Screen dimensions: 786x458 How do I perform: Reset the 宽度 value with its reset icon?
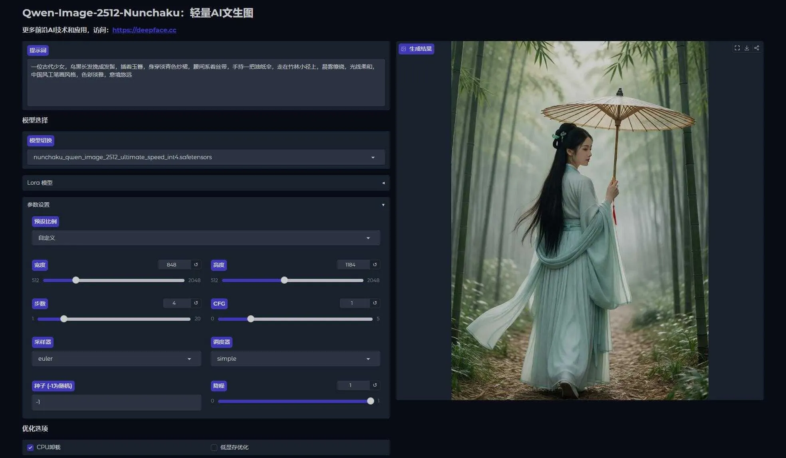click(195, 265)
